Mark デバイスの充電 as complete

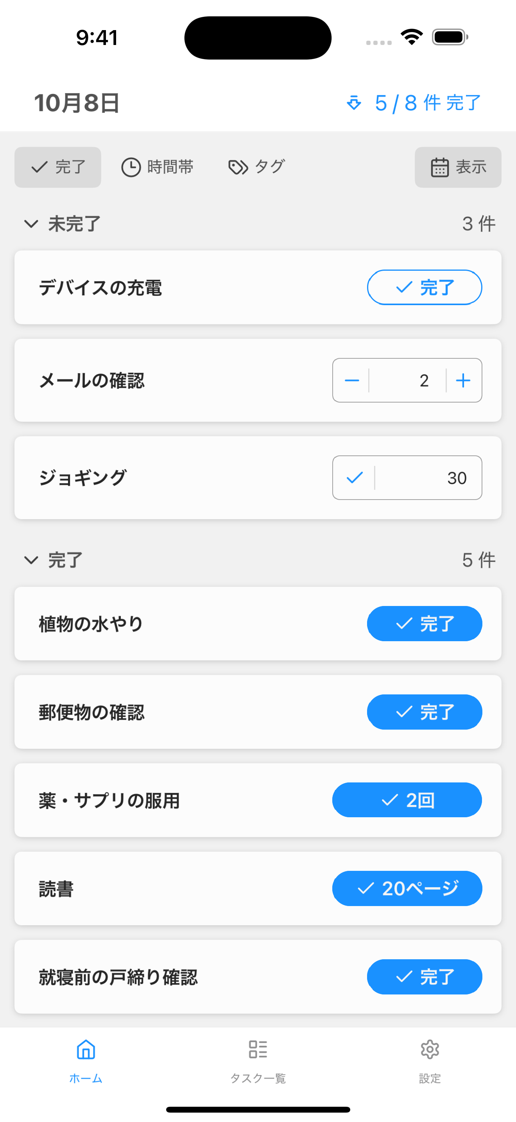pyautogui.click(x=424, y=288)
